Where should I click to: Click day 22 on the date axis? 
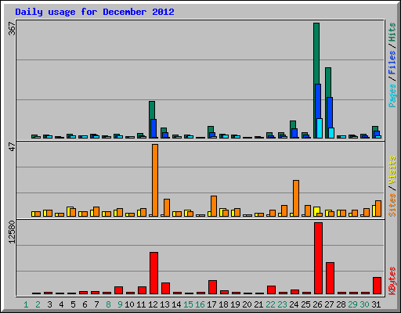click(x=270, y=304)
